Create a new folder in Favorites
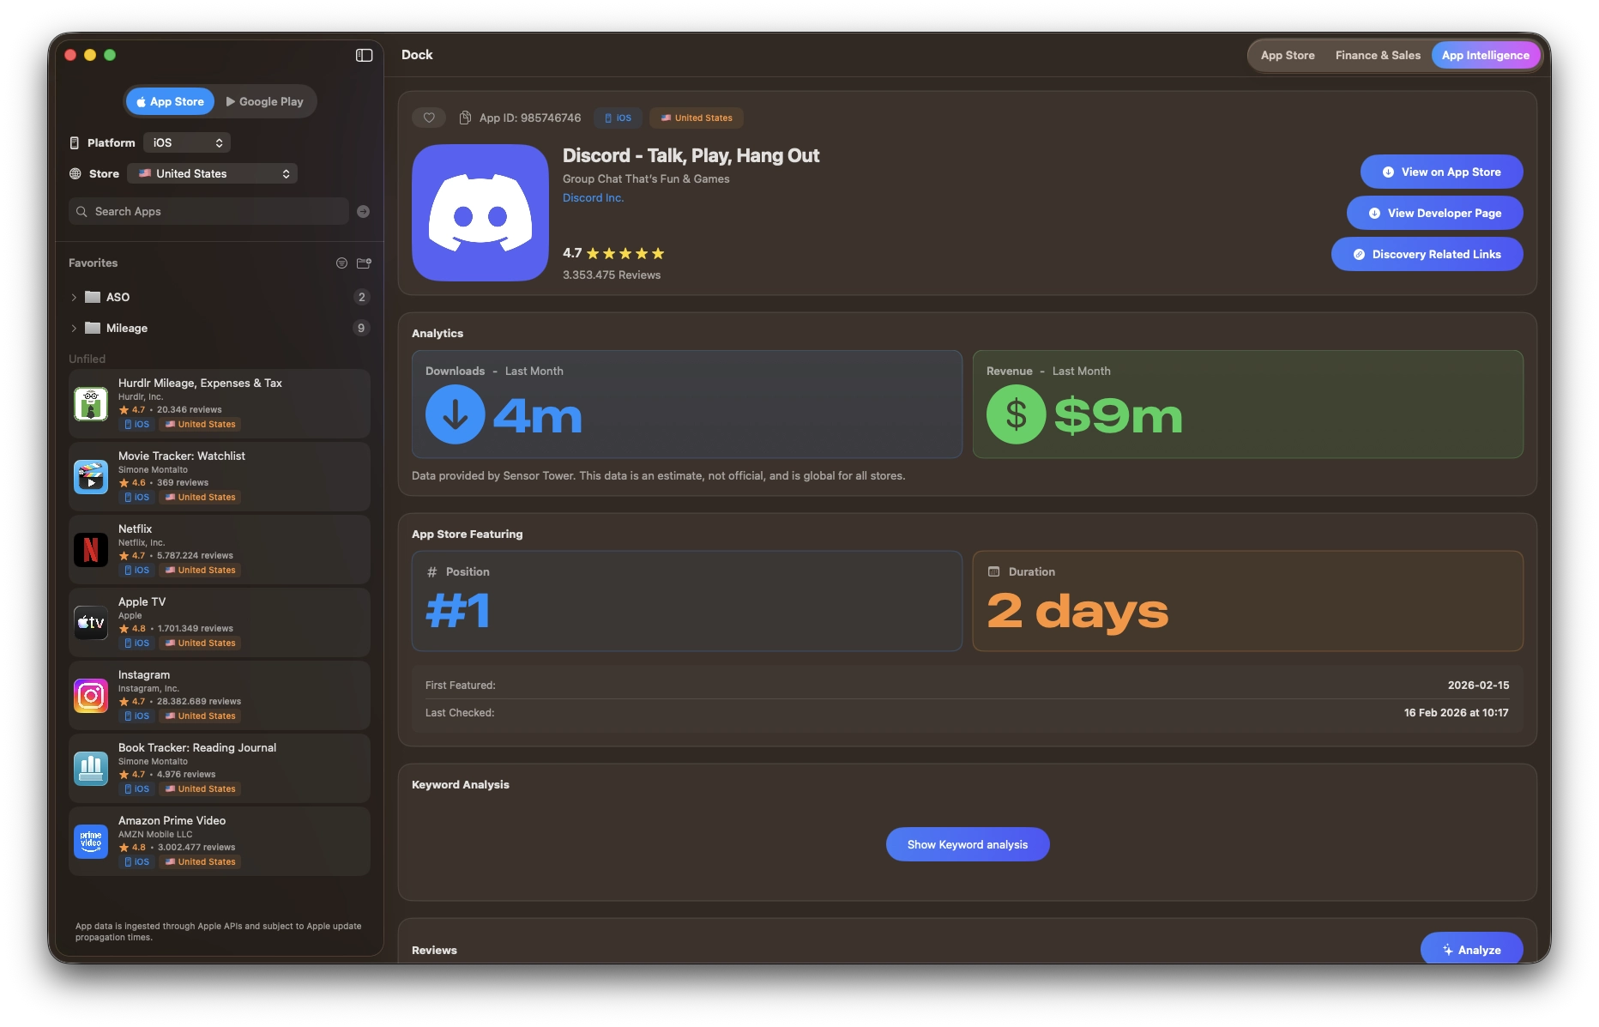The height and width of the screenshot is (1027, 1599). [x=364, y=263]
